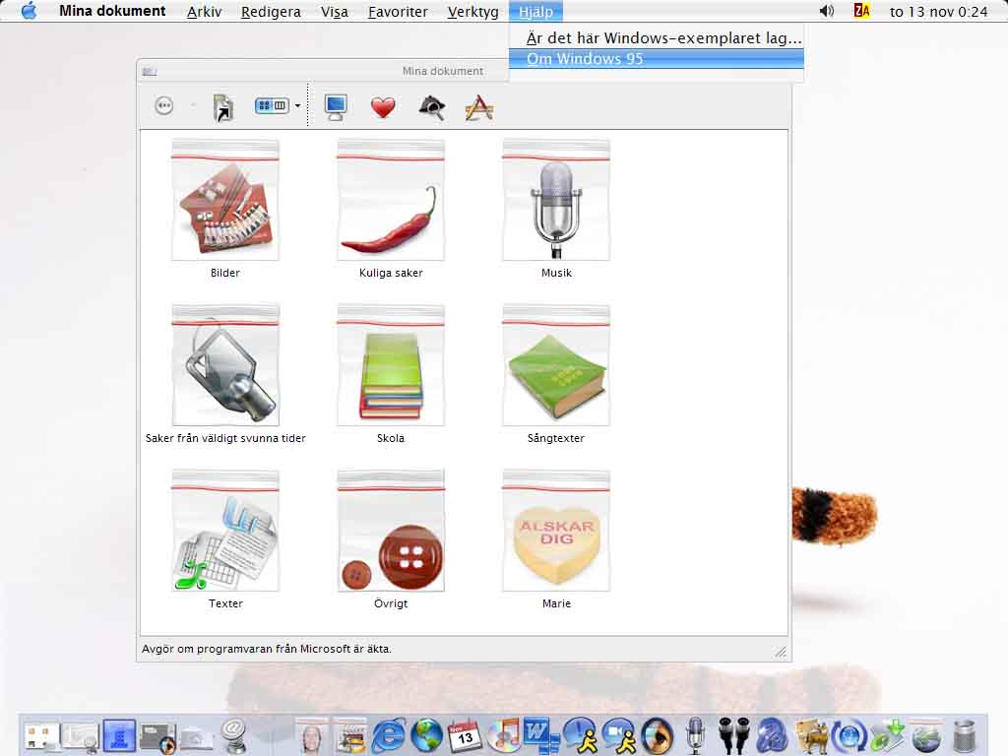This screenshot has height=756, width=1008.
Task: Close the Hjälp menu
Action: point(536,12)
